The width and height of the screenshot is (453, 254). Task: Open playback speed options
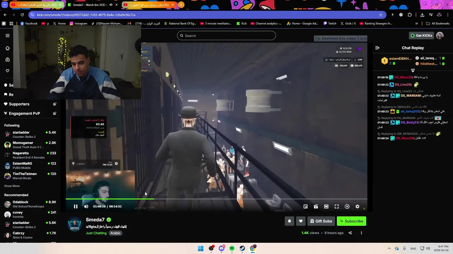point(347,206)
